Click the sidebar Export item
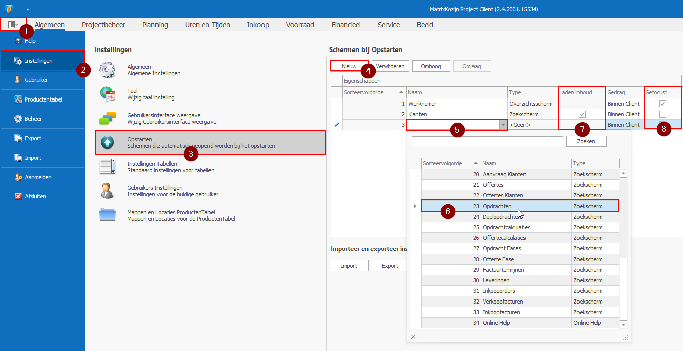This screenshot has width=683, height=351. 42,138
